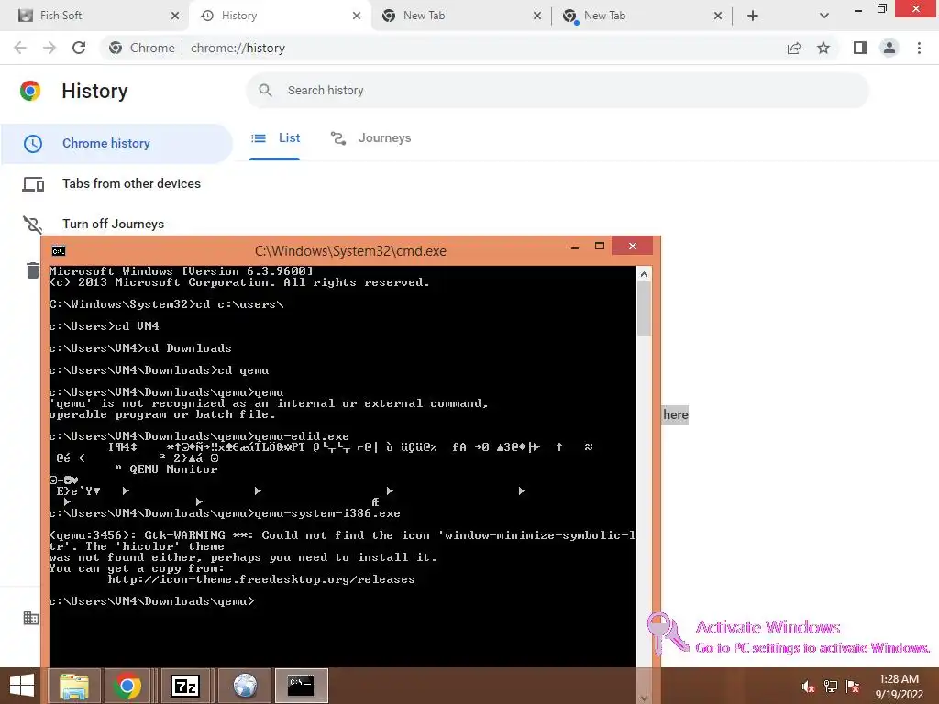This screenshot has width=939, height=704.
Task: Open Chrome three-dot menu
Action: click(x=919, y=48)
